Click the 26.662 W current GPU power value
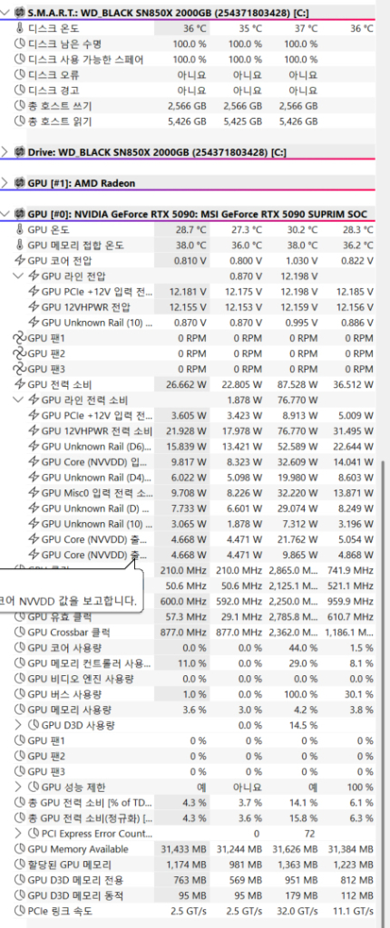Viewport: 390px width, 928px height. point(188,384)
